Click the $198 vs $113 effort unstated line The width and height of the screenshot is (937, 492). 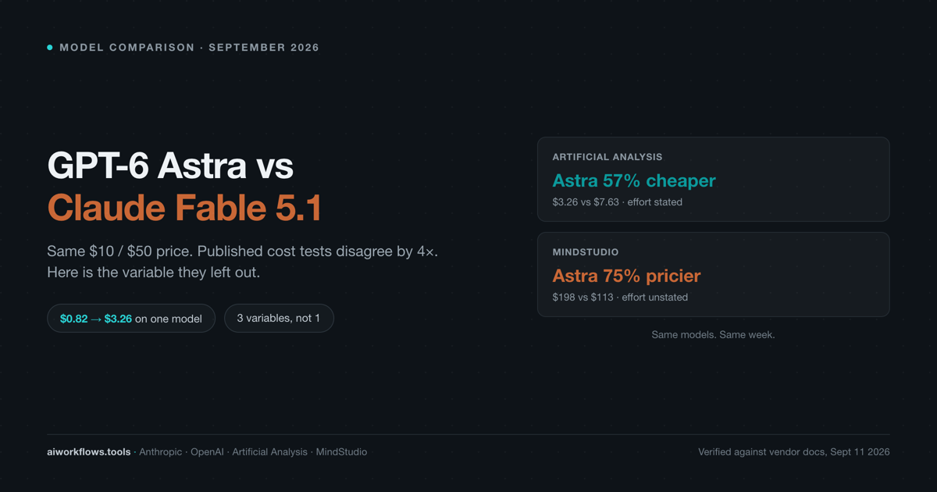pyautogui.click(x=620, y=298)
